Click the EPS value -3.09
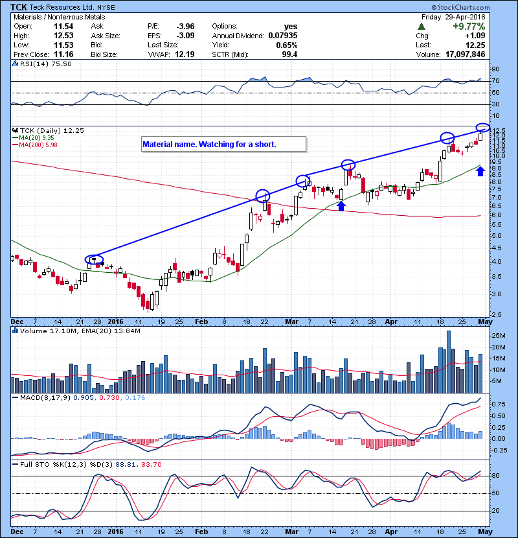 click(x=185, y=36)
